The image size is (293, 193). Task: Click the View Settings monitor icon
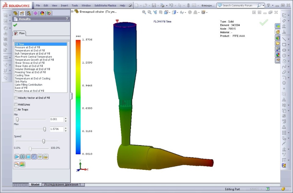(x=203, y=12)
